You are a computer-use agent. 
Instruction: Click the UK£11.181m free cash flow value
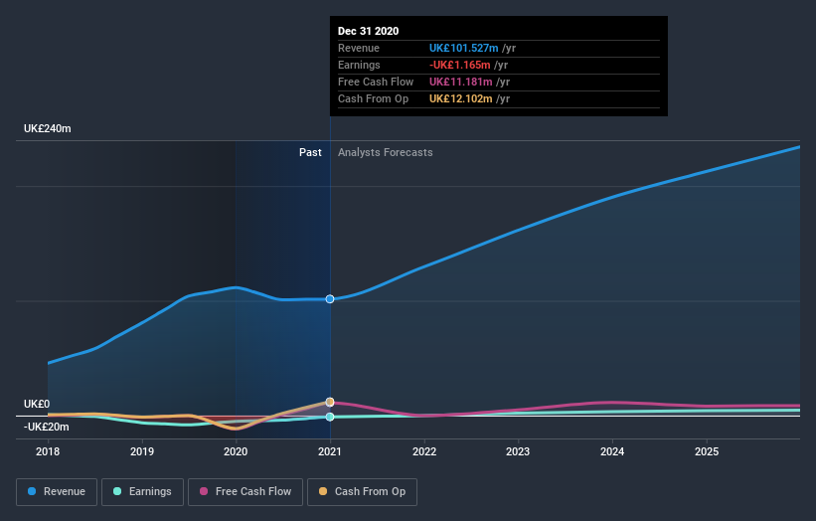[460, 82]
